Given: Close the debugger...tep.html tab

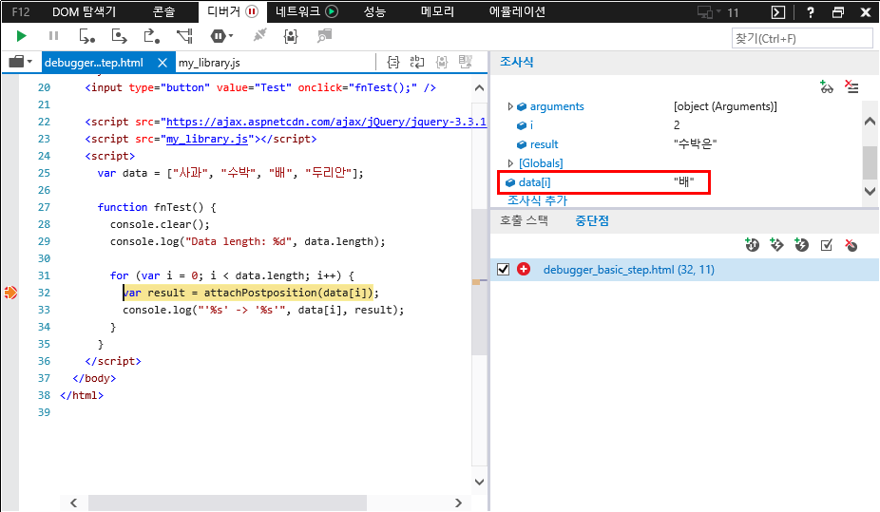Looking at the screenshot, I should 163,63.
